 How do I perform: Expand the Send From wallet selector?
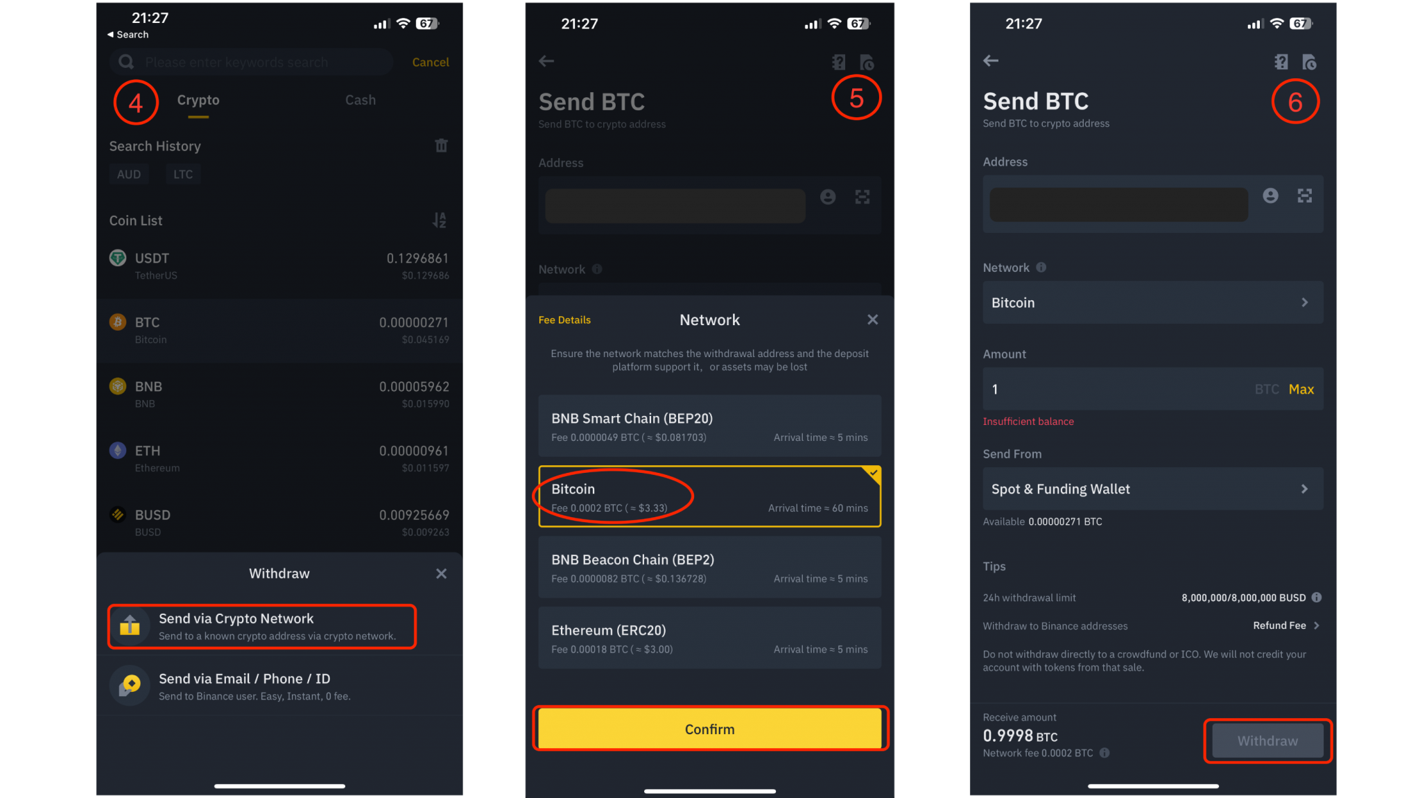click(1153, 488)
